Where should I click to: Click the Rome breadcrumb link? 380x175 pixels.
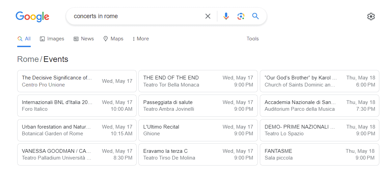coord(28,59)
